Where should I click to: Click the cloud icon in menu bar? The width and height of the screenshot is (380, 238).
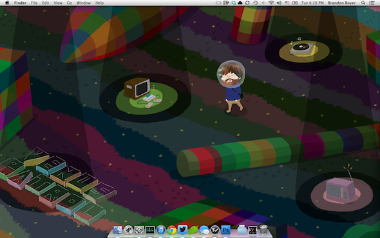coord(240,3)
